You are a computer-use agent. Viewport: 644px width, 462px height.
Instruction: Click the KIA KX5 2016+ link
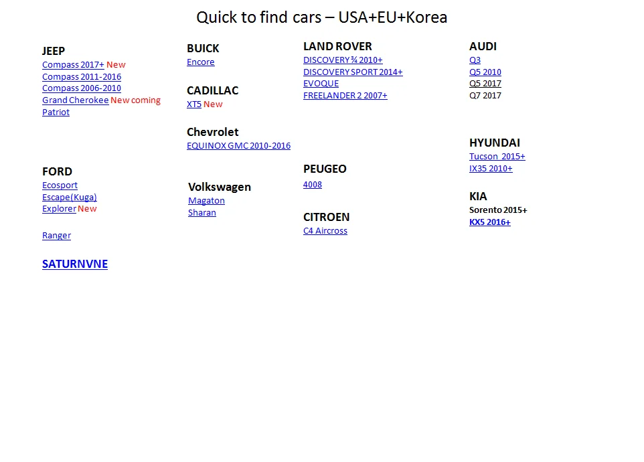489,222
